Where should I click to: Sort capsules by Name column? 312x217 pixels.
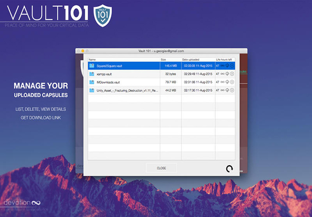(124, 60)
